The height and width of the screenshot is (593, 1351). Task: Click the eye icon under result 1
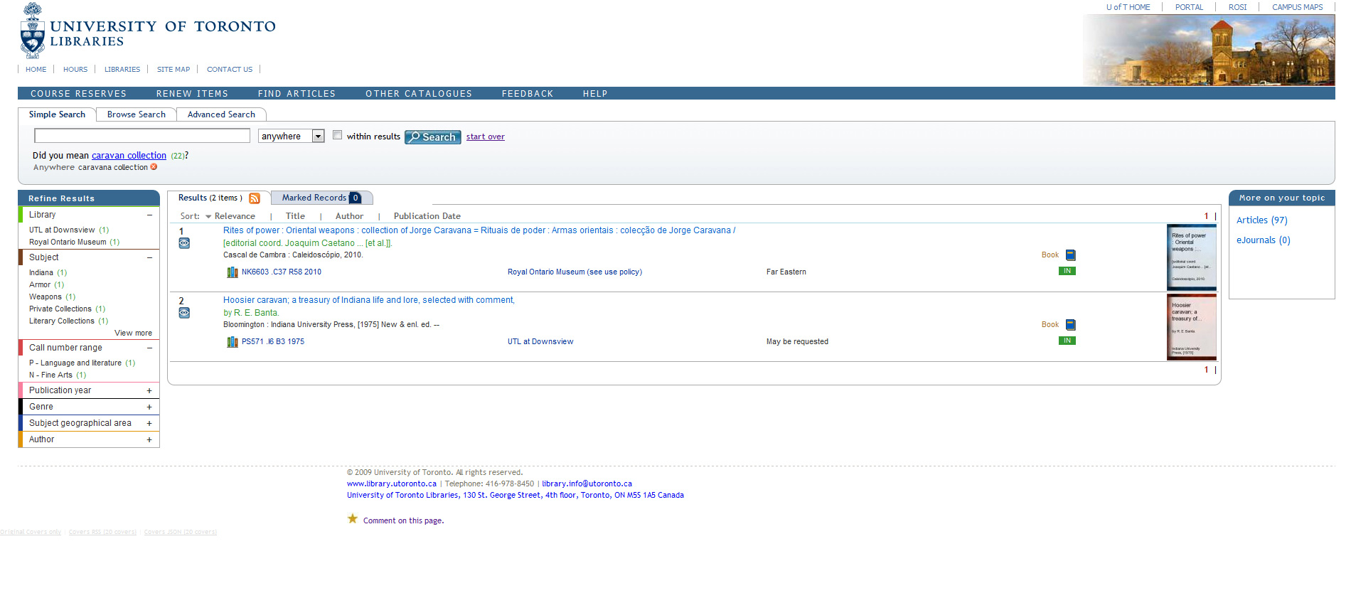(x=184, y=243)
